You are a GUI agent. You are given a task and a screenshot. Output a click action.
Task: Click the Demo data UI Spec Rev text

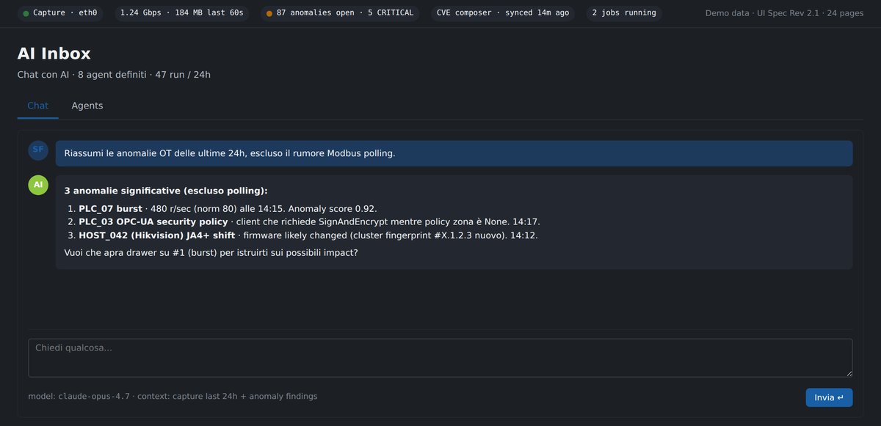(784, 13)
